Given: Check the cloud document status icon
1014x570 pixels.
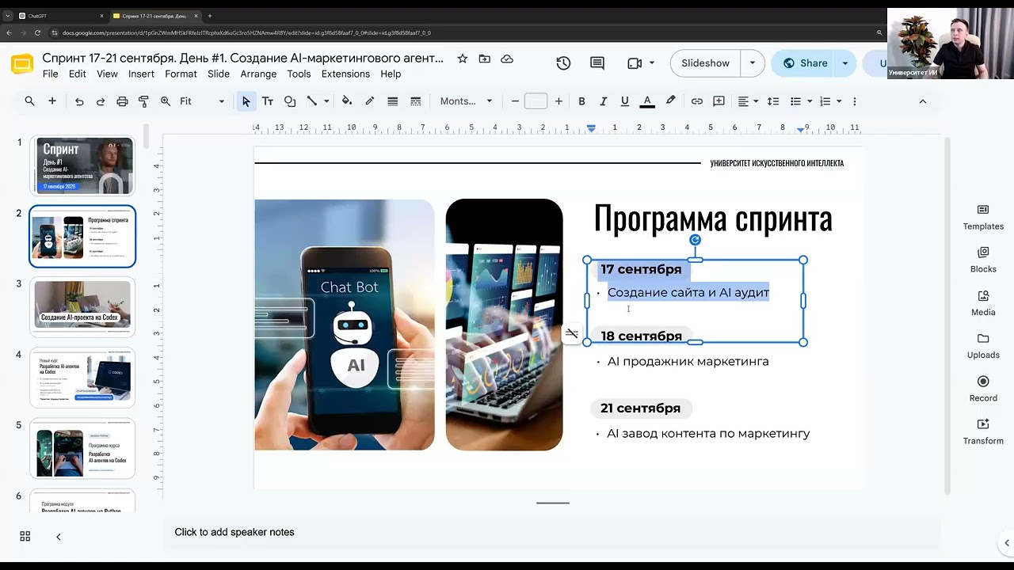Looking at the screenshot, I should [507, 59].
